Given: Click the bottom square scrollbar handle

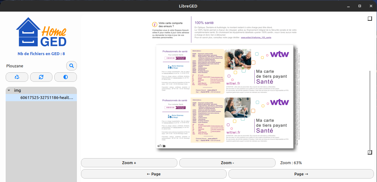Looking at the screenshot, I should 370,152.
